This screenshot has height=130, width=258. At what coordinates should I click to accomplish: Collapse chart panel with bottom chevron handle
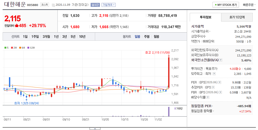click(x=95, y=129)
